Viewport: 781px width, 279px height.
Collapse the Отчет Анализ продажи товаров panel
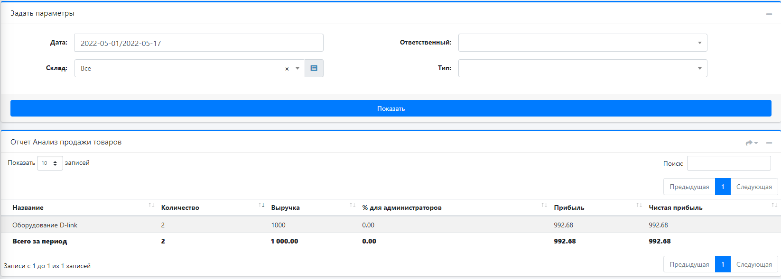(x=769, y=143)
